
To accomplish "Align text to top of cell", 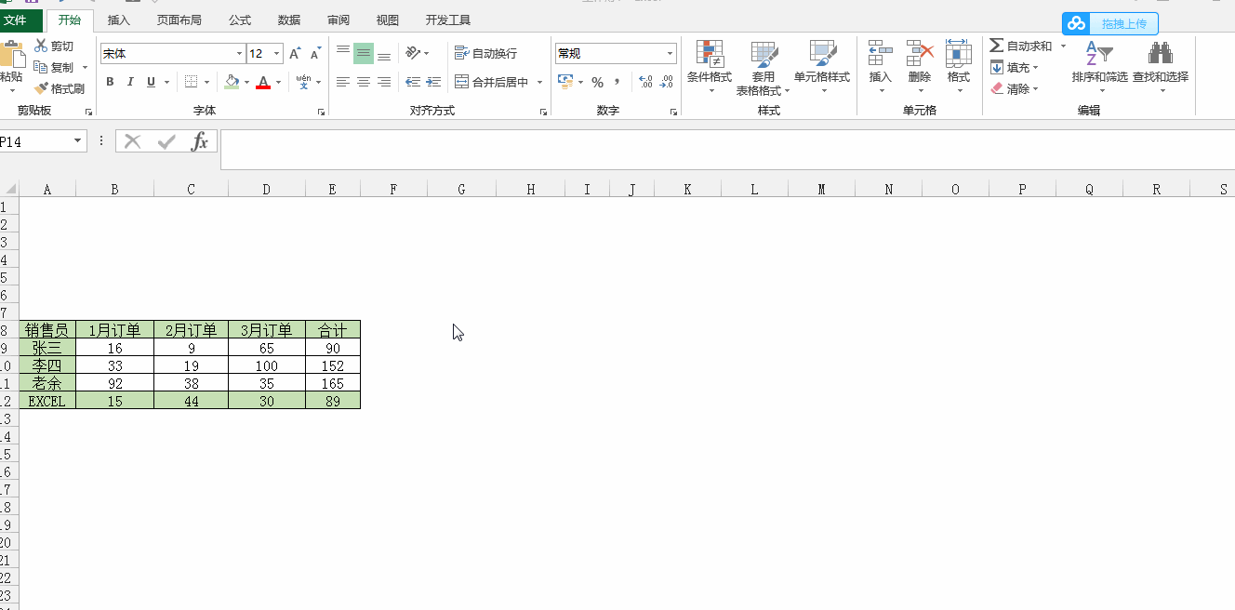I will point(343,53).
